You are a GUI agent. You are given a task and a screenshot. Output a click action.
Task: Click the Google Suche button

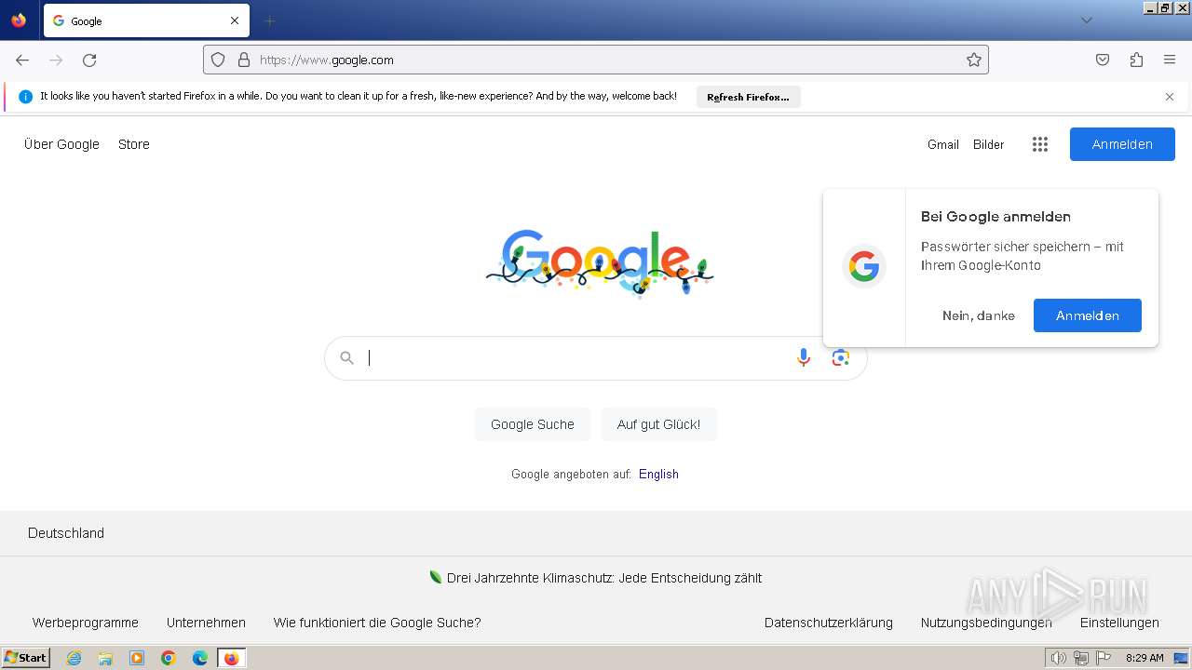[x=533, y=424]
